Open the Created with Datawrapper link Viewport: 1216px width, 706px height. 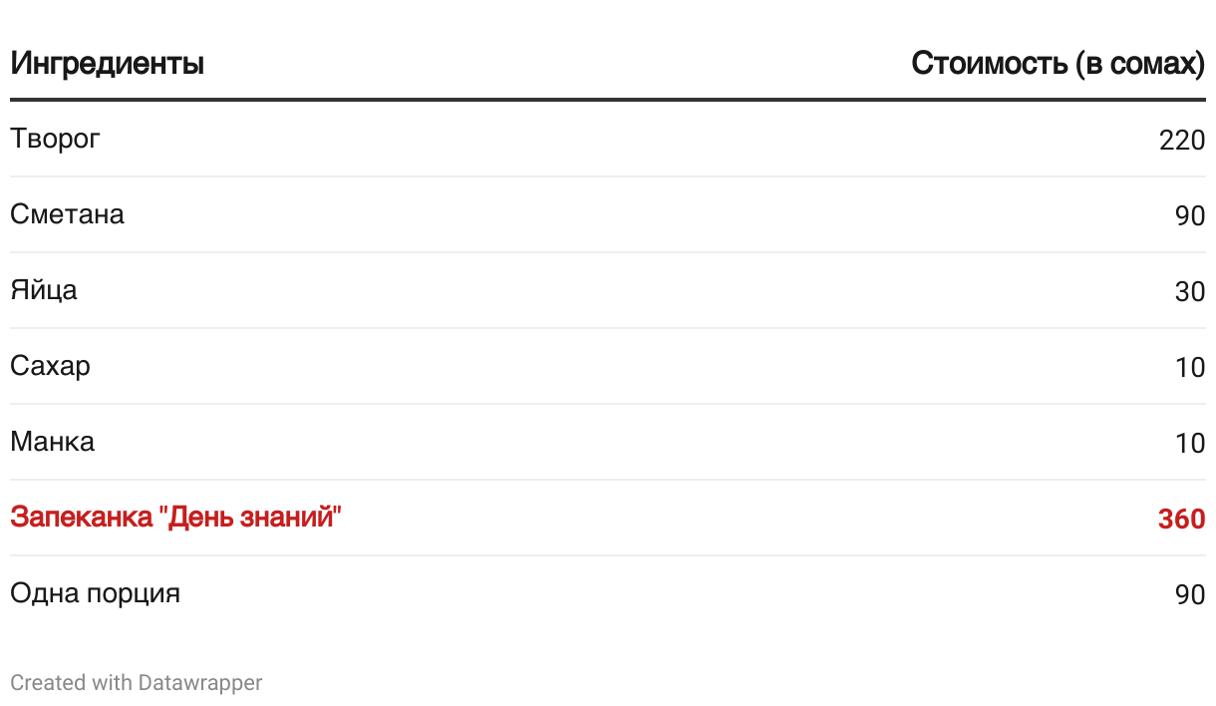[137, 683]
